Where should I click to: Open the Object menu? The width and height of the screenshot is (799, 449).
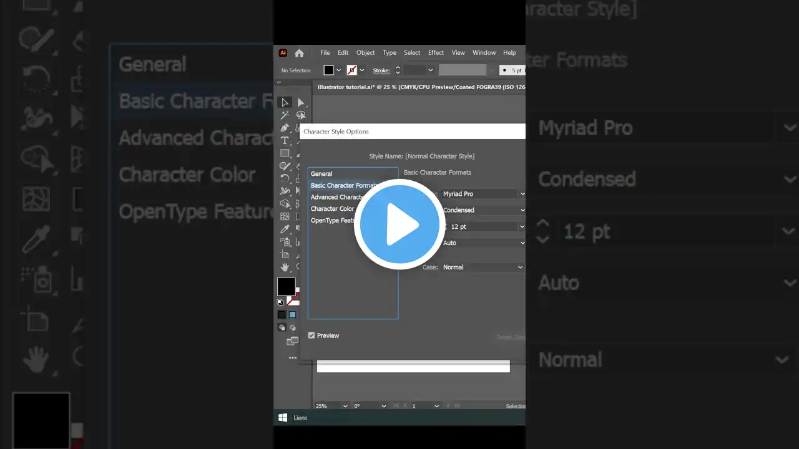click(366, 53)
